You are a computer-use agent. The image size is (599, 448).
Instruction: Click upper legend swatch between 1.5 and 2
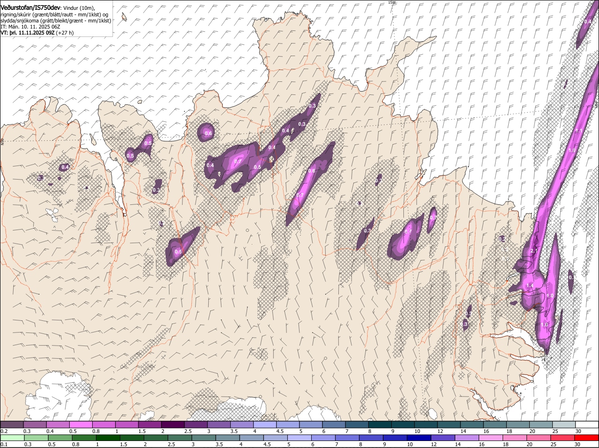coord(150,424)
